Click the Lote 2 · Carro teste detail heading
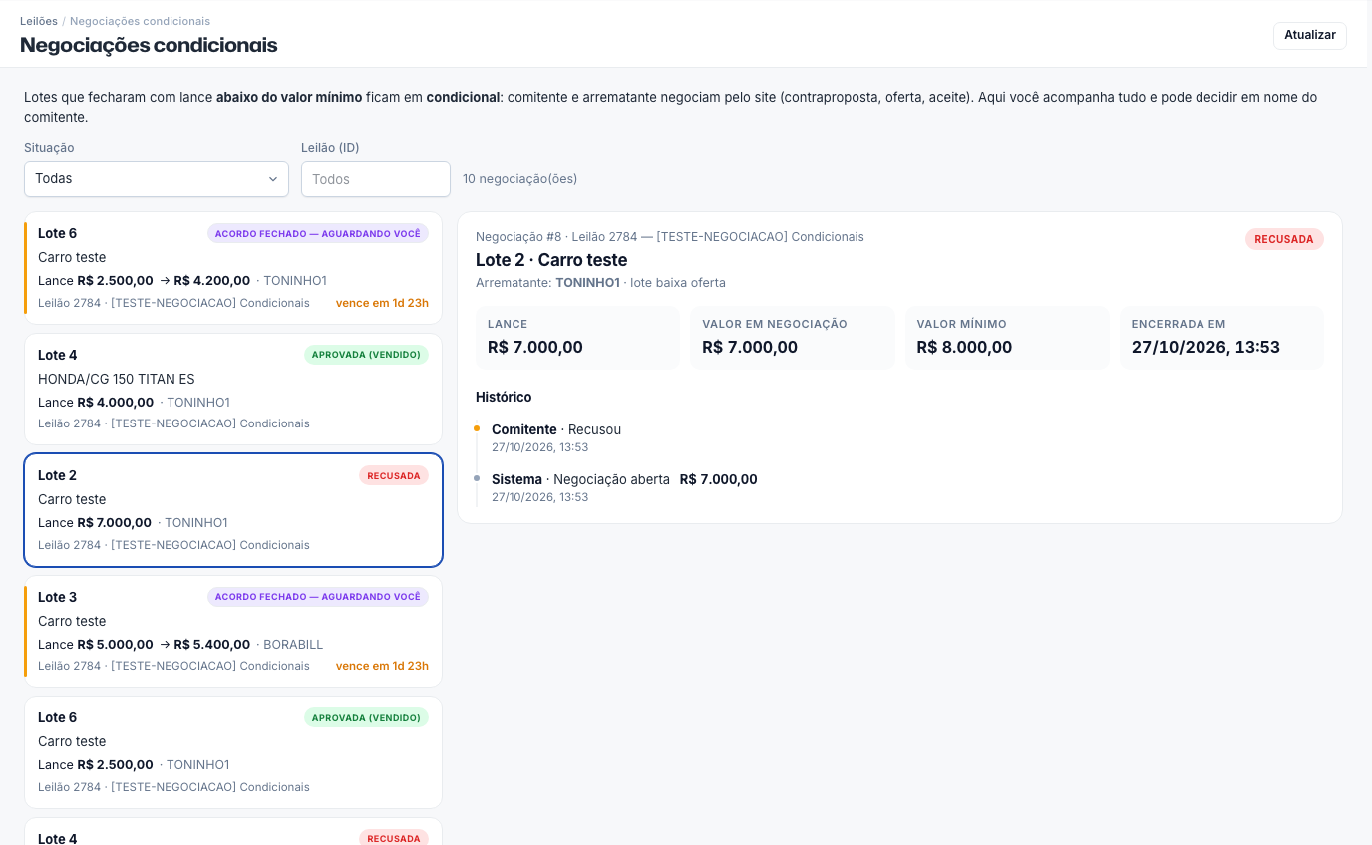The width and height of the screenshot is (1372, 845). click(x=551, y=260)
